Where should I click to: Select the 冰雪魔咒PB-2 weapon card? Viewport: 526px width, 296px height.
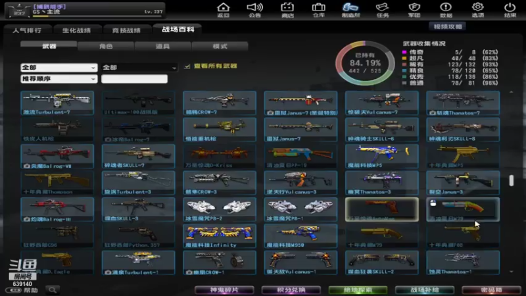point(220,209)
